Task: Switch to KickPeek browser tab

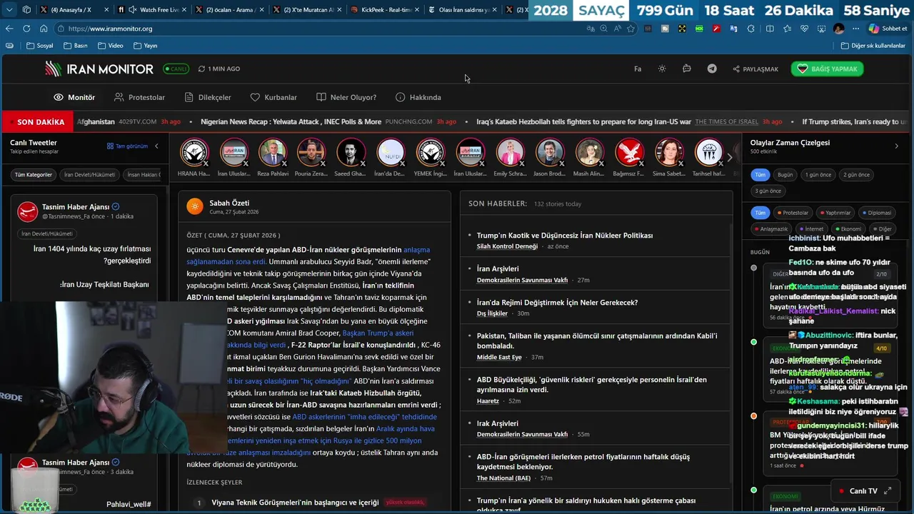Action: coord(384,10)
